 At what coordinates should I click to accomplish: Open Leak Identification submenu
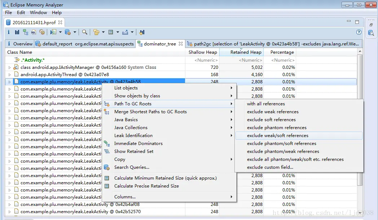pos(169,135)
